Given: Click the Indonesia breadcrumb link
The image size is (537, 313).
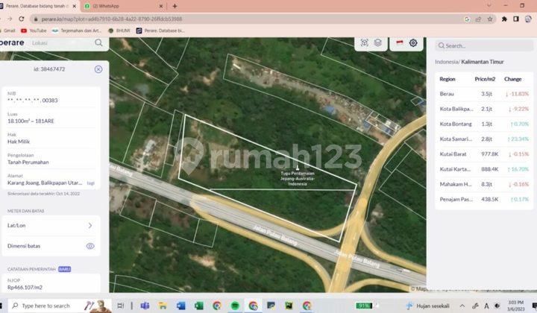Looking at the screenshot, I should point(446,61).
